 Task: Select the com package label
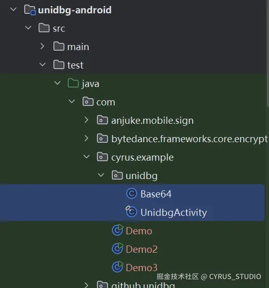click(106, 102)
